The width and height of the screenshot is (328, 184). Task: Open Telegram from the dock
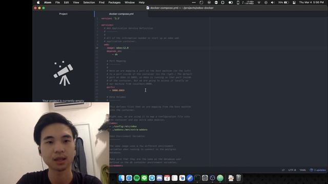(x=152, y=178)
